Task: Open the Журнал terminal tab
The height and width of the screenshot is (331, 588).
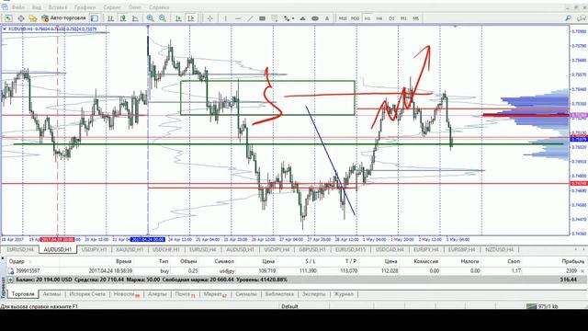Action: (x=344, y=294)
